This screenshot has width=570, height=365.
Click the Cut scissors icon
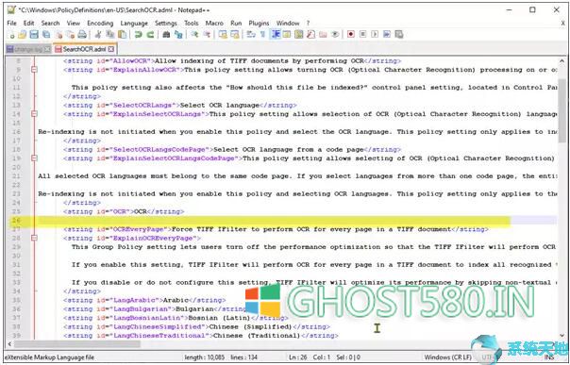[98, 35]
